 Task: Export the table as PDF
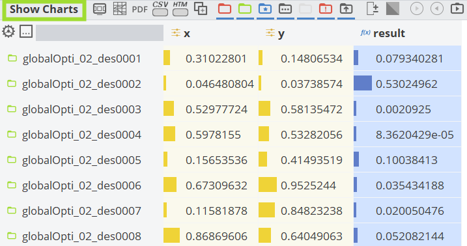coord(139,10)
